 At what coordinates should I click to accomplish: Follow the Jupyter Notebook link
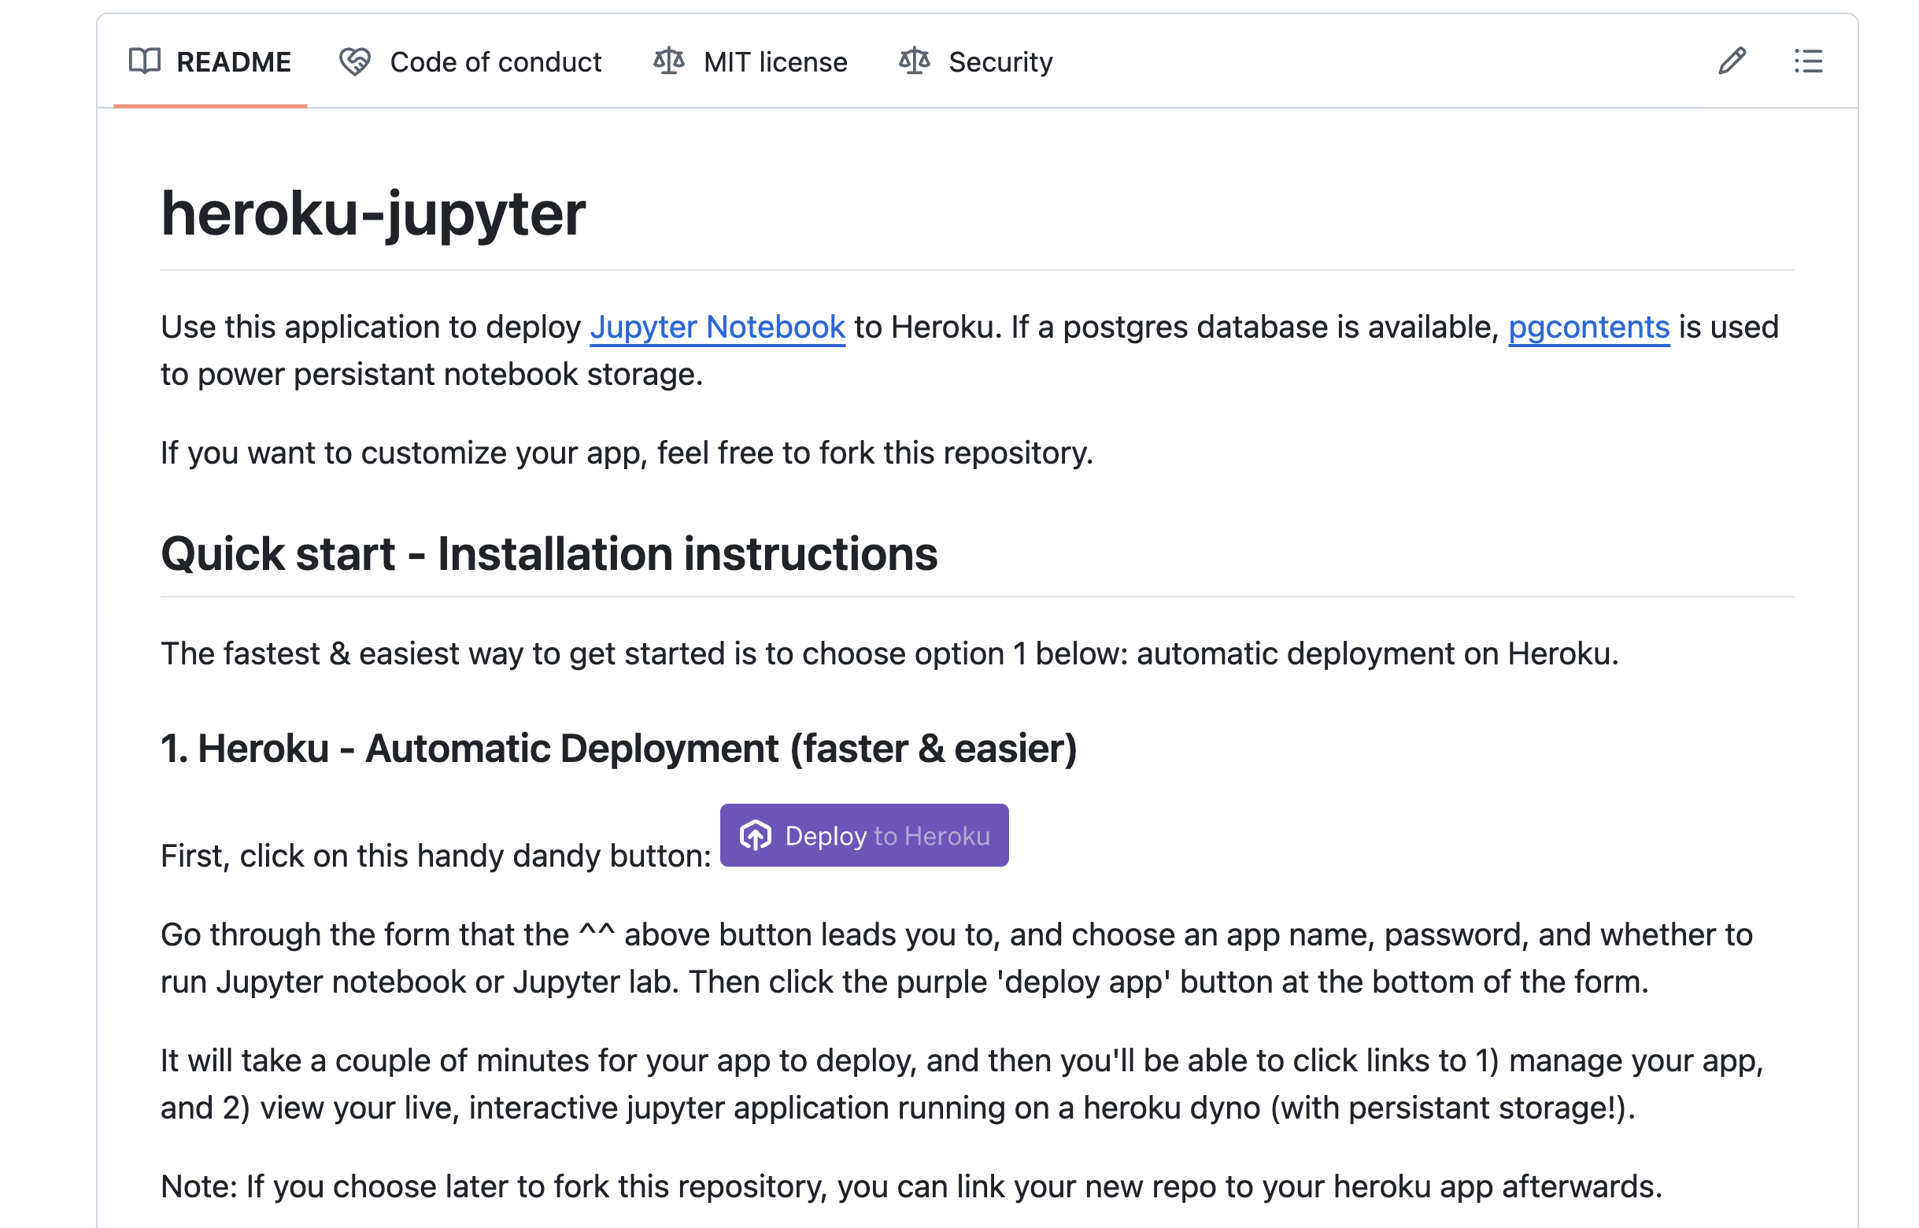pos(717,327)
